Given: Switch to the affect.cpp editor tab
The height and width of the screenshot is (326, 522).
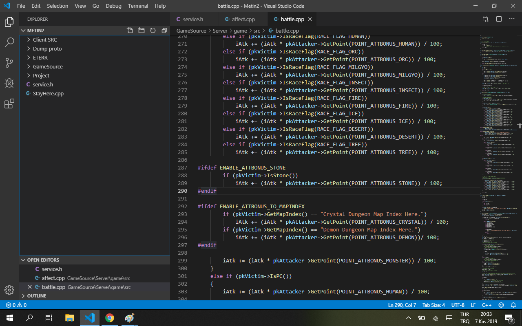Looking at the screenshot, I should [243, 19].
